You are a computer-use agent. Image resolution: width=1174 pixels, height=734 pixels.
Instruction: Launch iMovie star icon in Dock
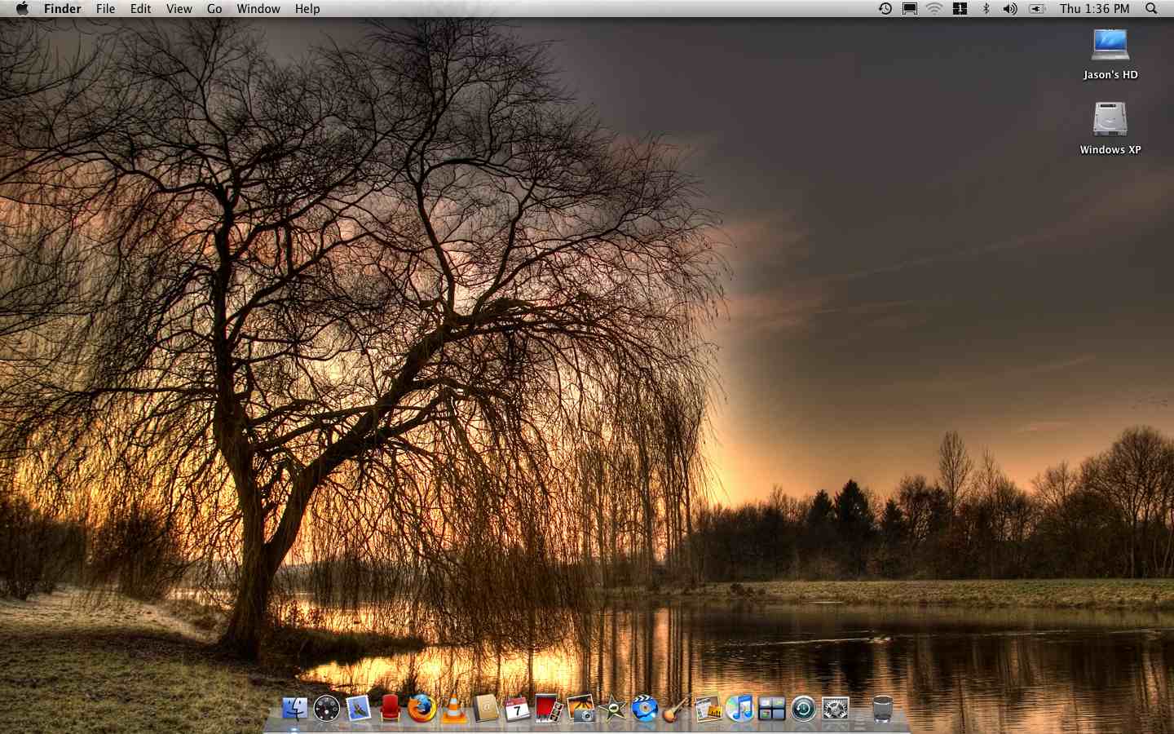pos(612,709)
